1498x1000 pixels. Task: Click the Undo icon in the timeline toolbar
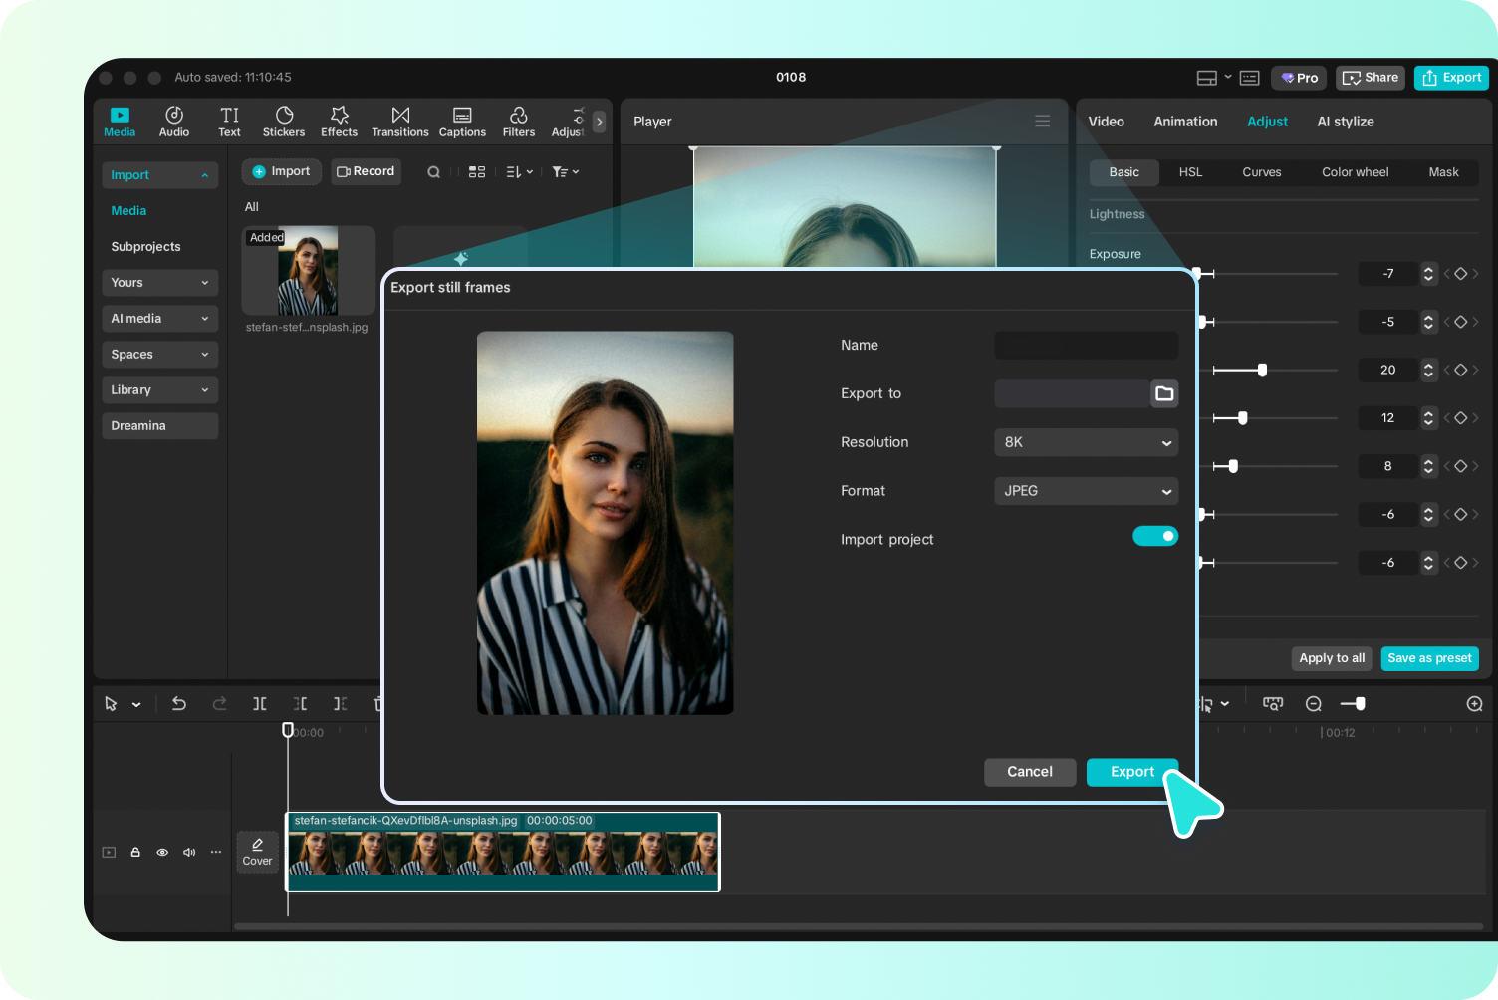pos(179,703)
